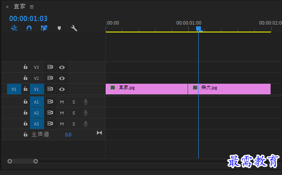Open timeline display settings wrench
This screenshot has height=175, width=282.
point(74,28)
